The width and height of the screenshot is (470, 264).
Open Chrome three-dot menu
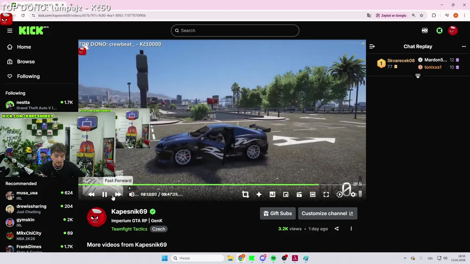[x=464, y=15]
